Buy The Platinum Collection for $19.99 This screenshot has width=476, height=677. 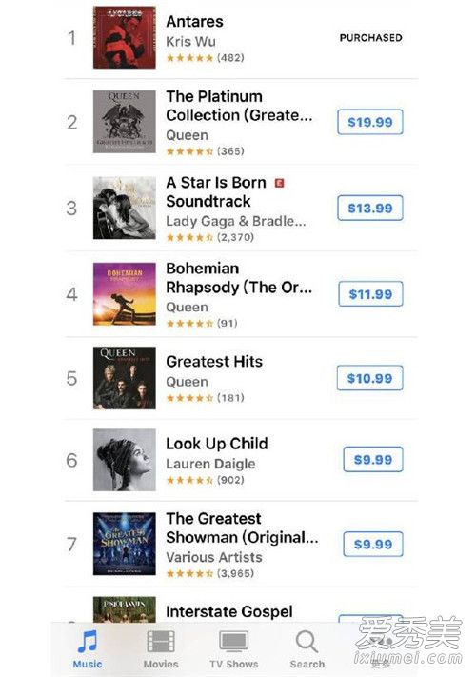(370, 122)
